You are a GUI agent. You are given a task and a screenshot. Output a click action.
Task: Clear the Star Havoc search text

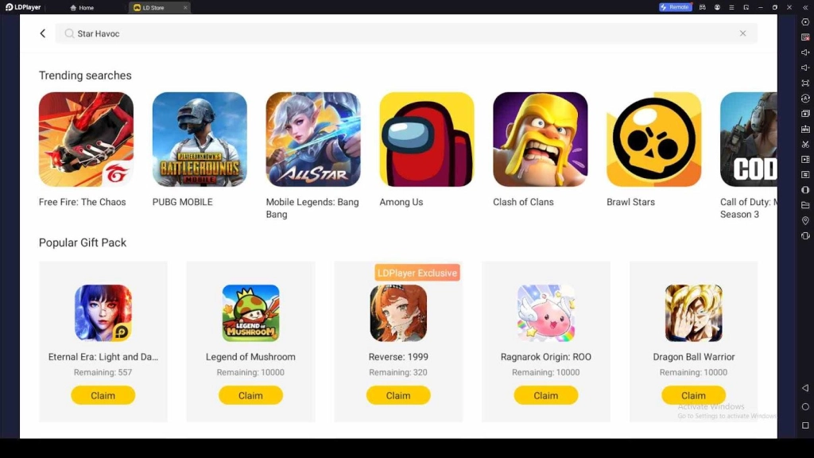coord(743,33)
